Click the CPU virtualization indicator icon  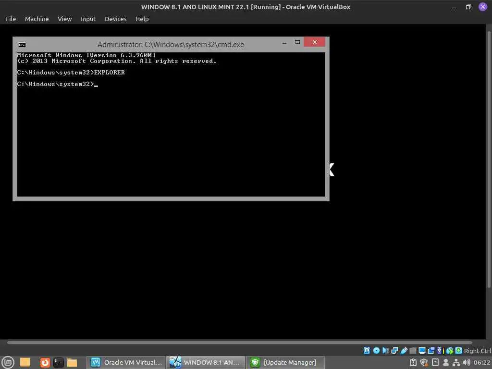pyautogui.click(x=440, y=350)
